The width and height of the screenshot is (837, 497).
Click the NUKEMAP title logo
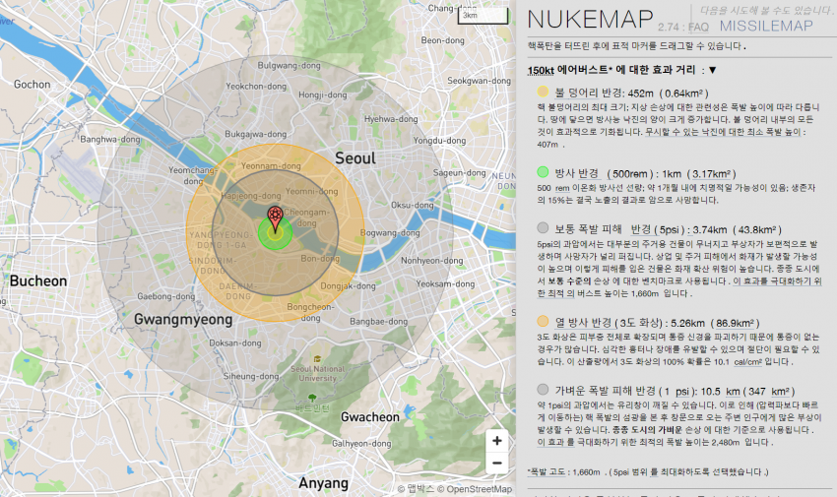[x=590, y=20]
